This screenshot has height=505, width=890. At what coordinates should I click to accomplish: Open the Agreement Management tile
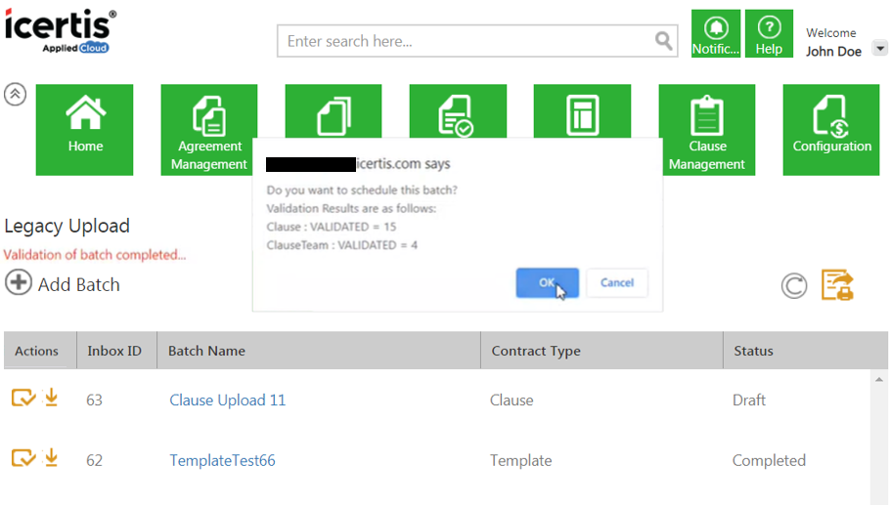click(209, 130)
